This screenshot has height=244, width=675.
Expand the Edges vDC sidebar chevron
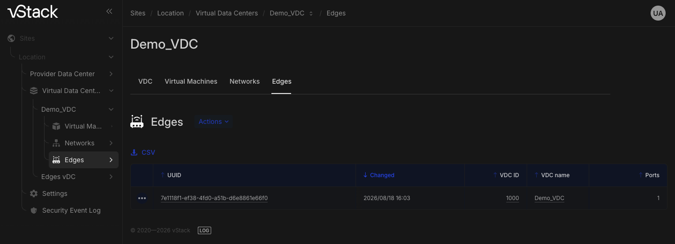tap(111, 177)
